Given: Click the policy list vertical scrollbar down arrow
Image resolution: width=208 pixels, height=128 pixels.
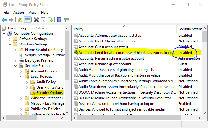Looking at the screenshot, I should click(204, 113).
